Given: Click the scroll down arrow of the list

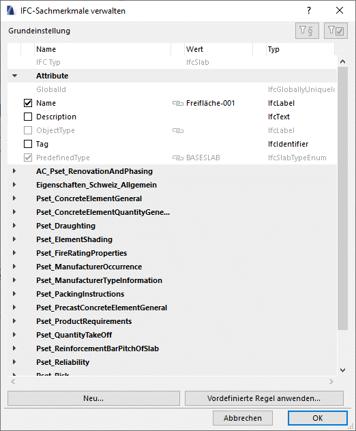Looking at the screenshot, I should [342, 370].
